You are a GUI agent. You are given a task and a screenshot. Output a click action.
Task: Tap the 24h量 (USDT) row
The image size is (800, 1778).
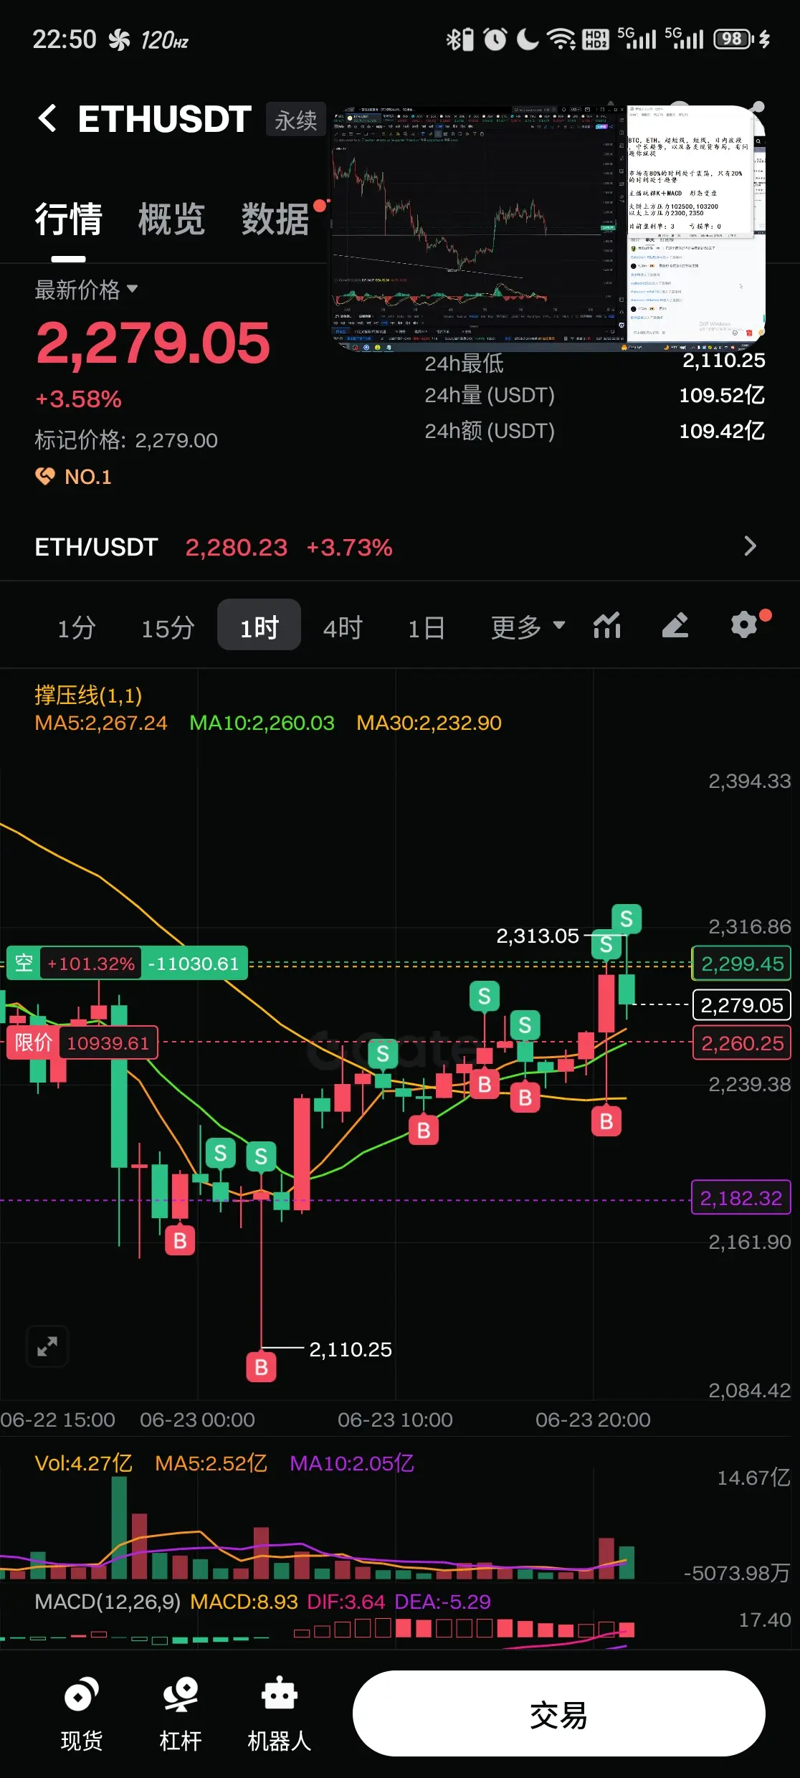(594, 395)
